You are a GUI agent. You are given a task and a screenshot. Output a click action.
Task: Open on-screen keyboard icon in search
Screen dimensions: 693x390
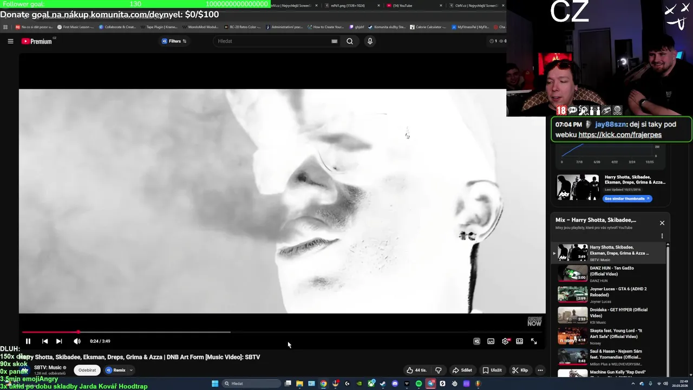[334, 41]
